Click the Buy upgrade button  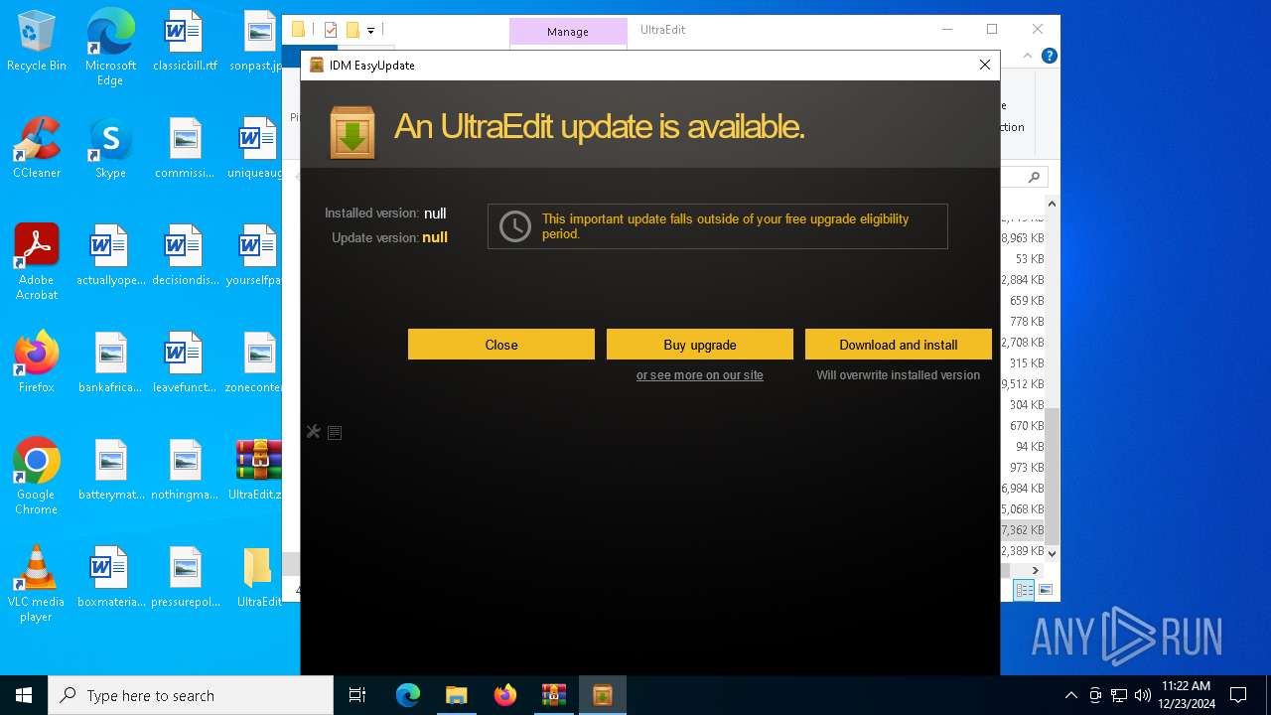pyautogui.click(x=699, y=345)
